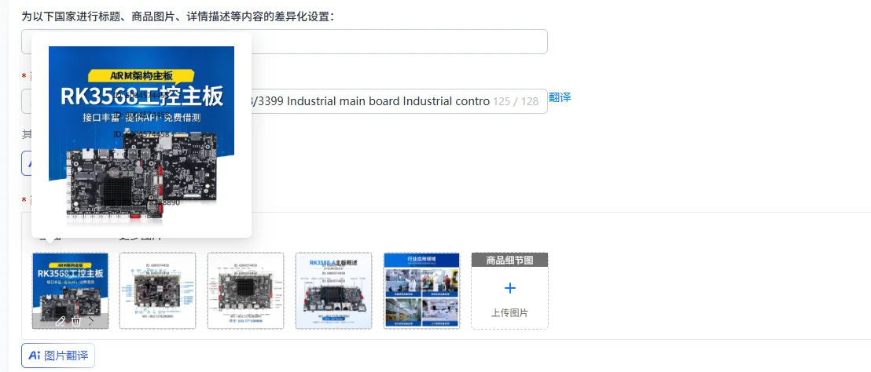Select the second board diagram thumbnail
This screenshot has height=372, width=871.
tap(158, 290)
